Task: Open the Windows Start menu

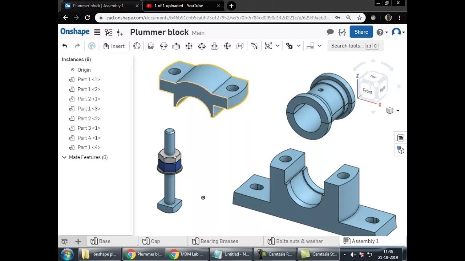Action: (x=67, y=254)
